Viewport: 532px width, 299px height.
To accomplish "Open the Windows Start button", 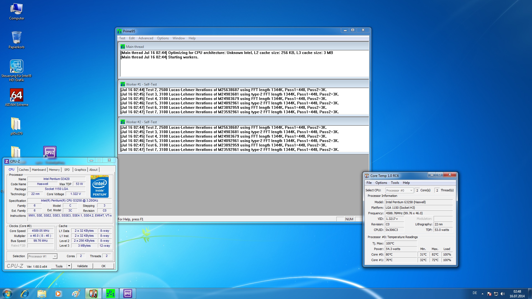I will [x=7, y=293].
